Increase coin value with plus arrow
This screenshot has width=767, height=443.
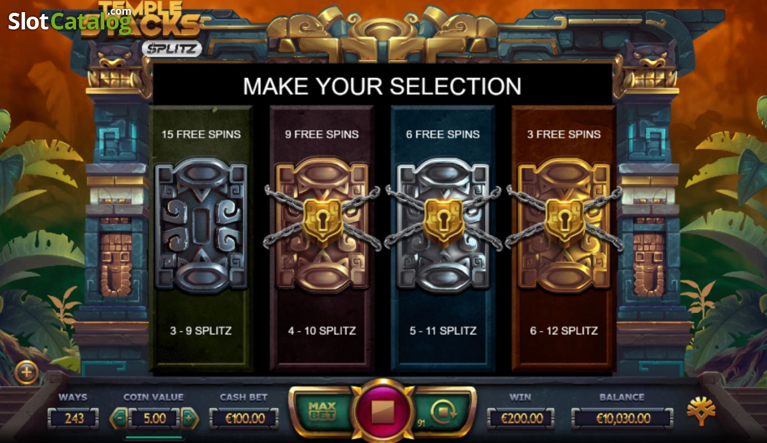(189, 419)
